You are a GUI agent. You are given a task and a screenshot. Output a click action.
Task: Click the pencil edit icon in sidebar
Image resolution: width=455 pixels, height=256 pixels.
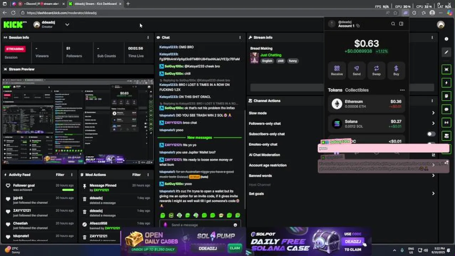pyautogui.click(x=446, y=52)
